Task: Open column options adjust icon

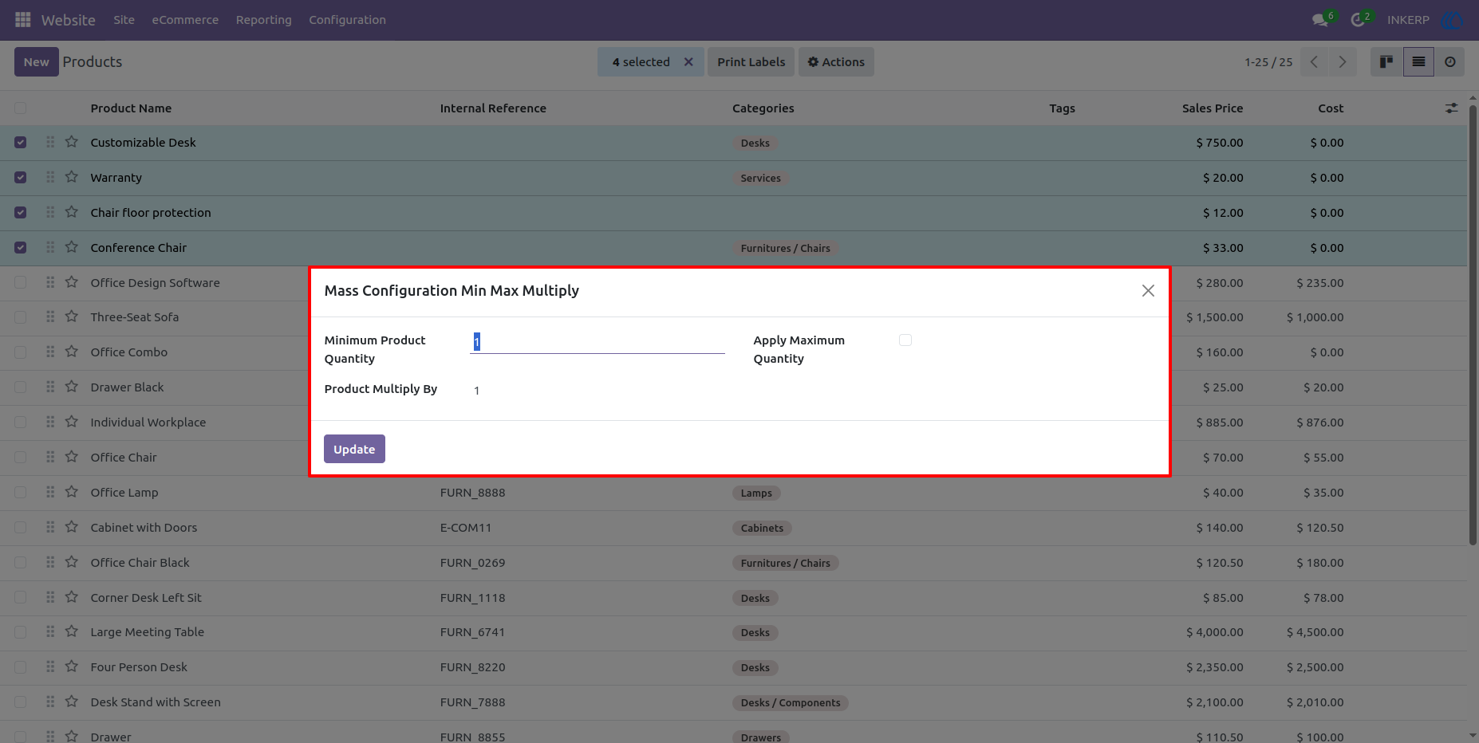Action: point(1451,108)
